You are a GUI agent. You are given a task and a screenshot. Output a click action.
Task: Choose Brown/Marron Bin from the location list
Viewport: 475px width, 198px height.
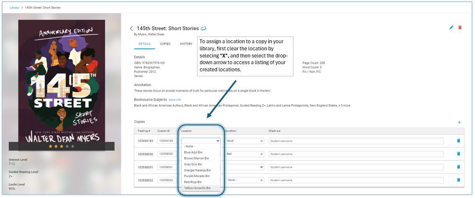[x=201, y=158]
